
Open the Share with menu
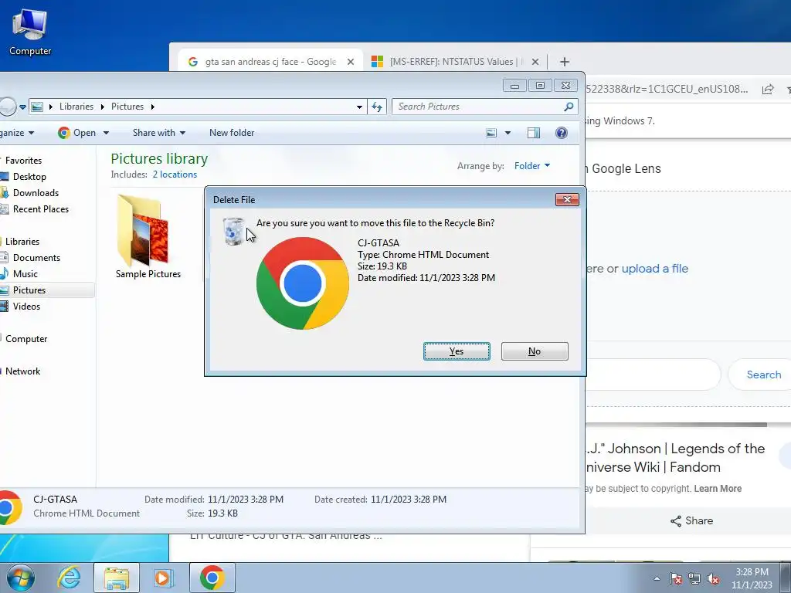[159, 133]
